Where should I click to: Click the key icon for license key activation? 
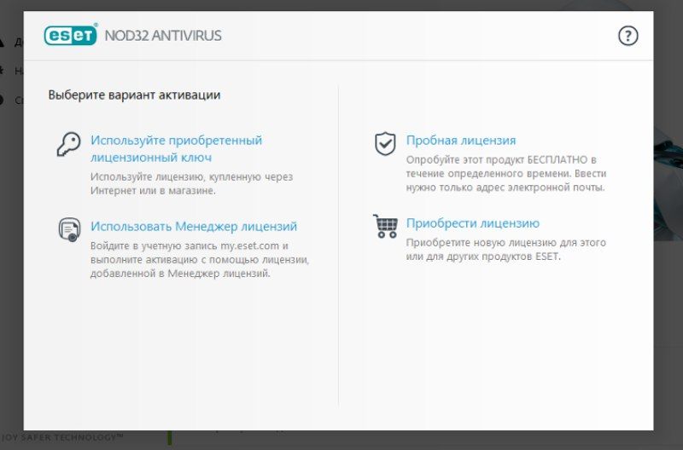[69, 144]
